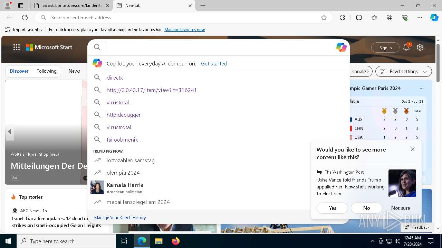442x248 pixels.
Task: Show previous slide in carousel
Action: [x=10, y=132]
